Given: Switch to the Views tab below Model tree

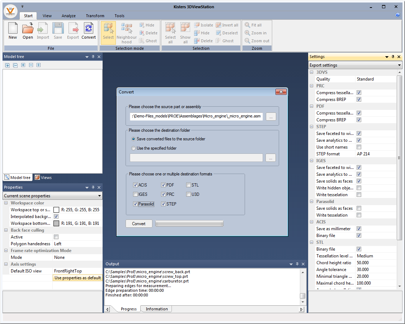Looking at the screenshot, I should point(43,178).
